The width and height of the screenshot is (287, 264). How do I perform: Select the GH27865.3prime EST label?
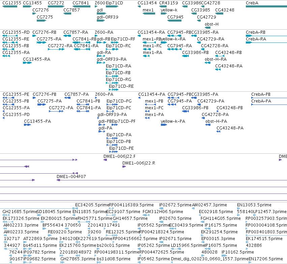pyautogui.click(x=78, y=259)
